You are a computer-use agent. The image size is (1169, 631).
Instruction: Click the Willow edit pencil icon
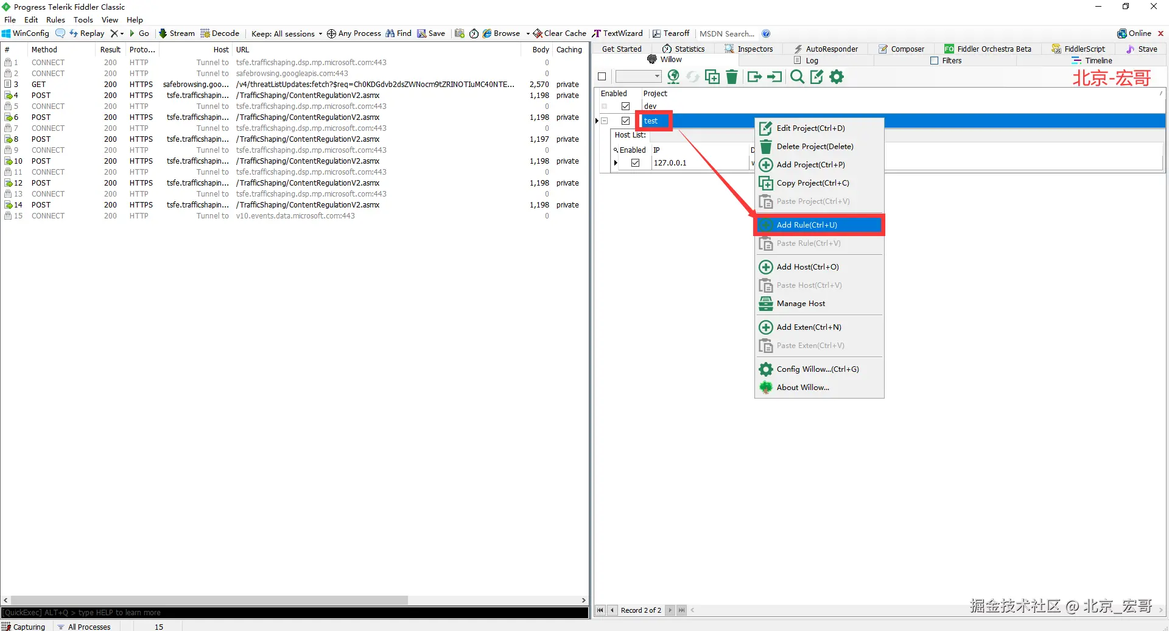coord(817,77)
